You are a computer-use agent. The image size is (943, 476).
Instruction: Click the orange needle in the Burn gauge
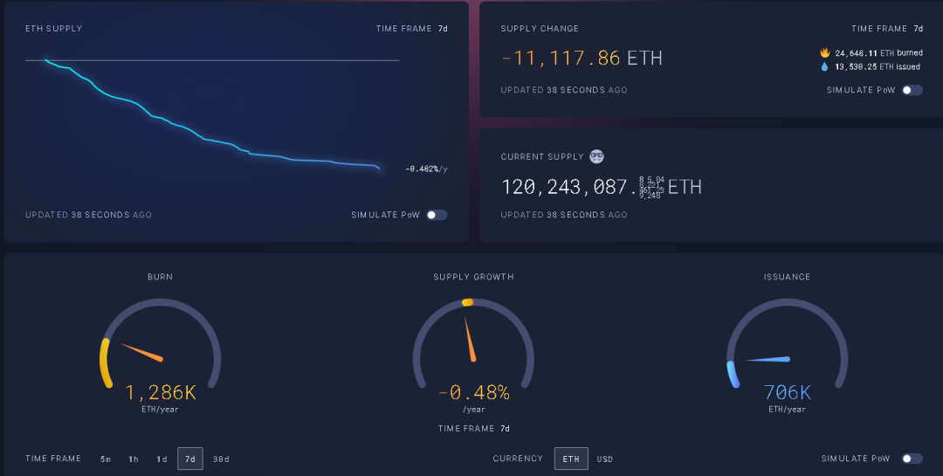click(141, 352)
